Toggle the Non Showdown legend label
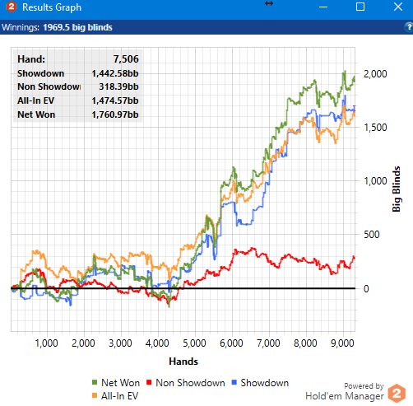The width and height of the screenshot is (413, 406). [190, 383]
